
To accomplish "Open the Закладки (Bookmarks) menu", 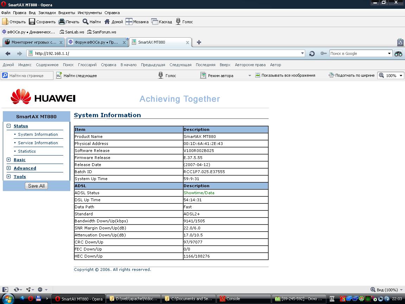I will pos(47,13).
